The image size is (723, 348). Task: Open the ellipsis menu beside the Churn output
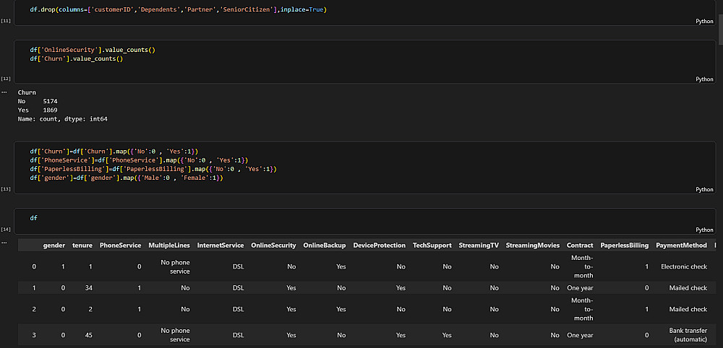click(x=4, y=92)
